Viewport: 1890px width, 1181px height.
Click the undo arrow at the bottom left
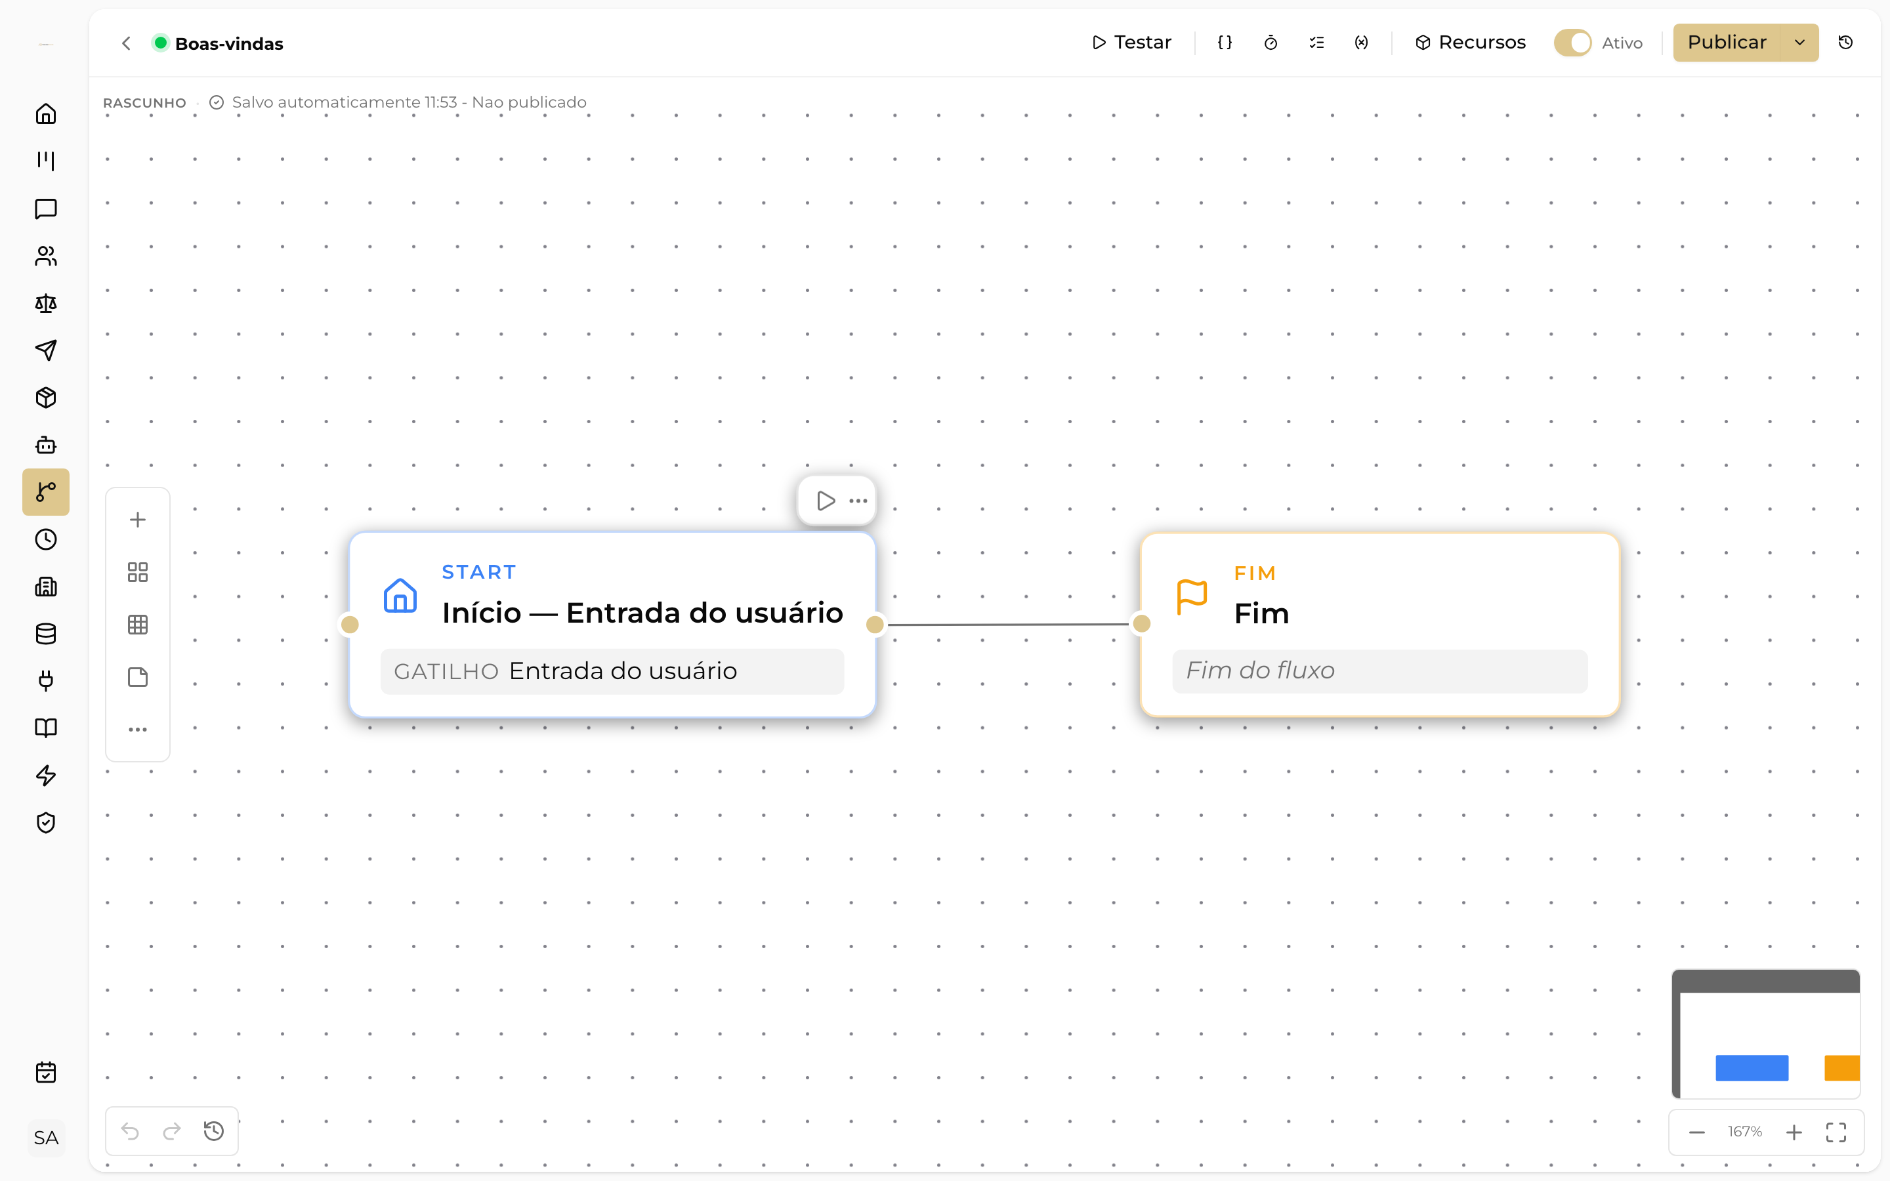[131, 1131]
